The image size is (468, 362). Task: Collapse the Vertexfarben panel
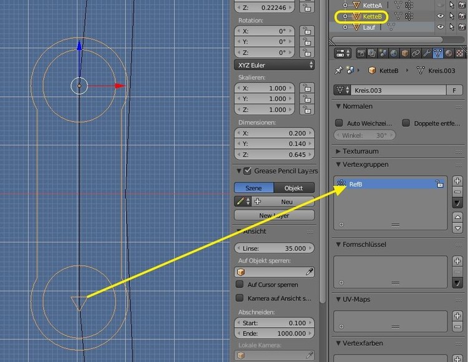338,343
